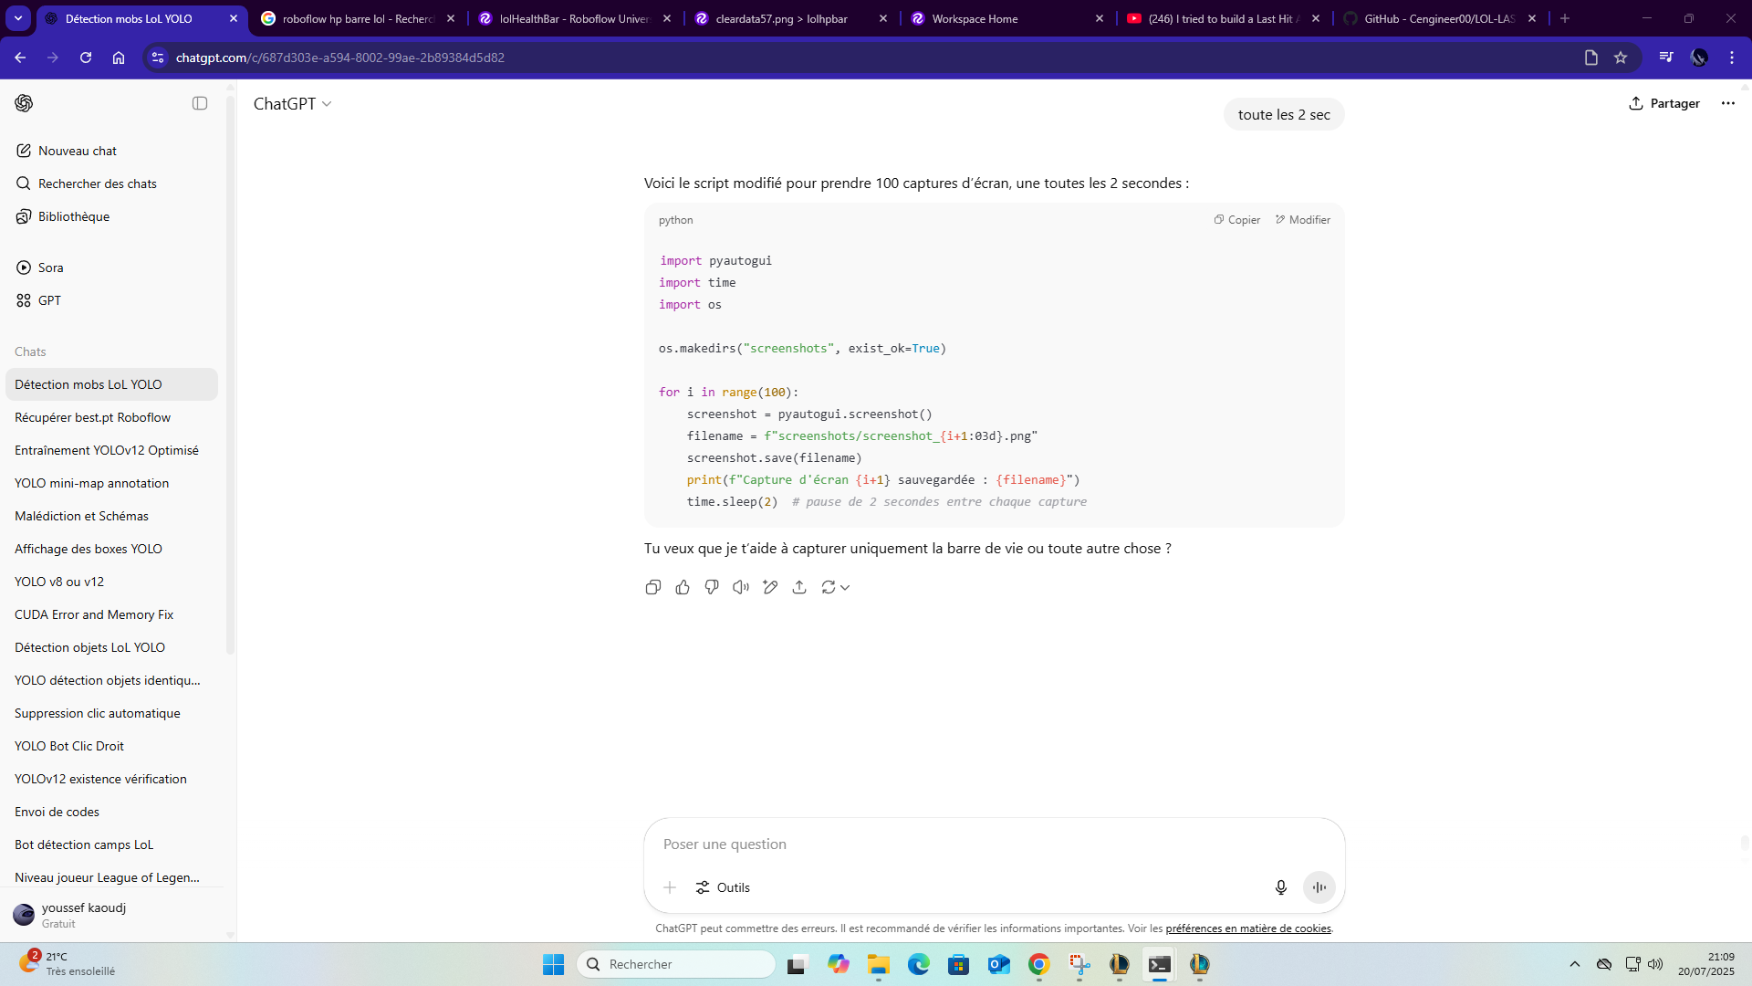This screenshot has height=986, width=1752.
Task: Copy the code with Copier button
Action: (x=1237, y=220)
